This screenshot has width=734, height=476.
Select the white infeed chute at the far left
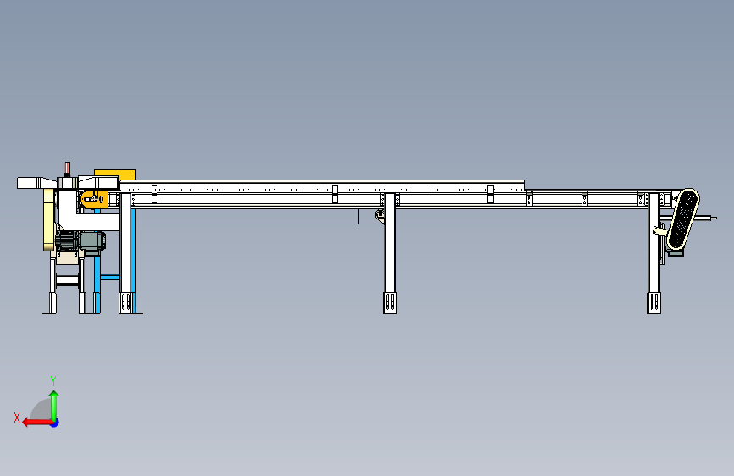pos(36,183)
